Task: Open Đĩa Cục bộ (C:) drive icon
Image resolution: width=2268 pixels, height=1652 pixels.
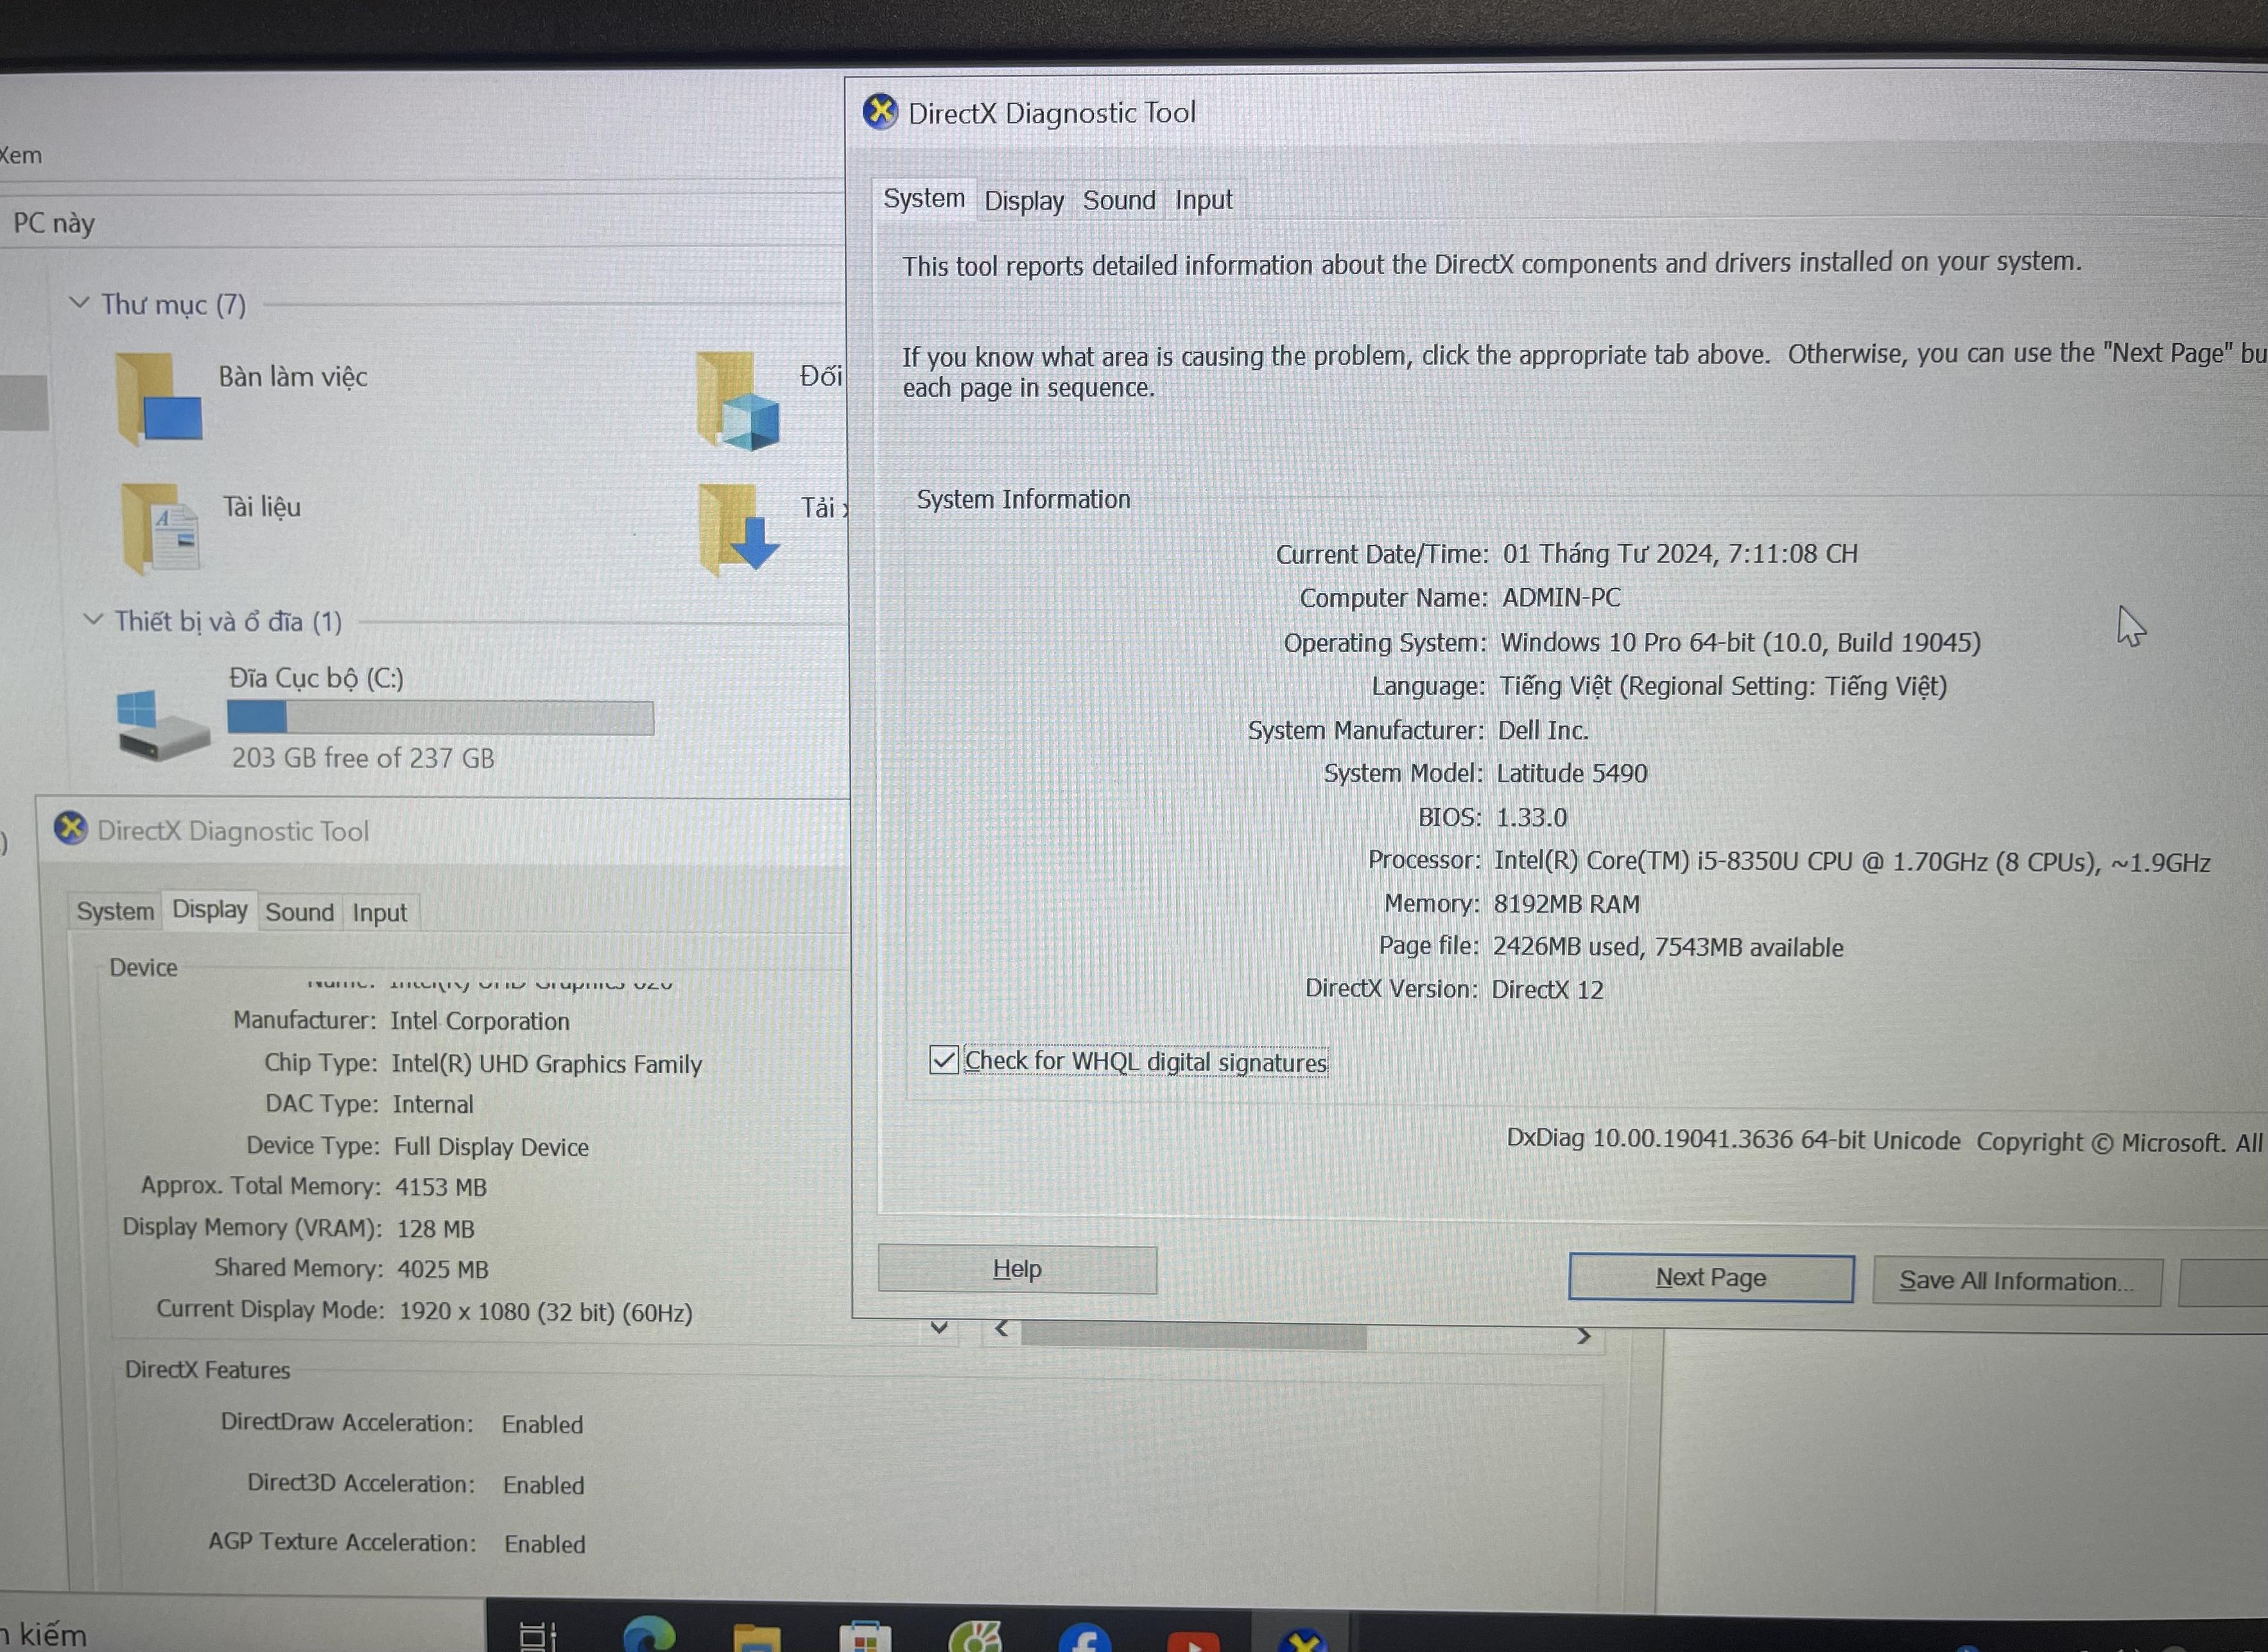Action: (163, 726)
